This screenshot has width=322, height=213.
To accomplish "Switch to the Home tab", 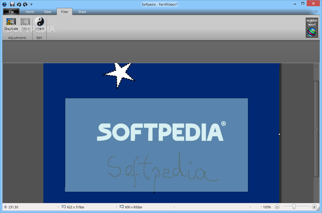I will coord(30,12).
